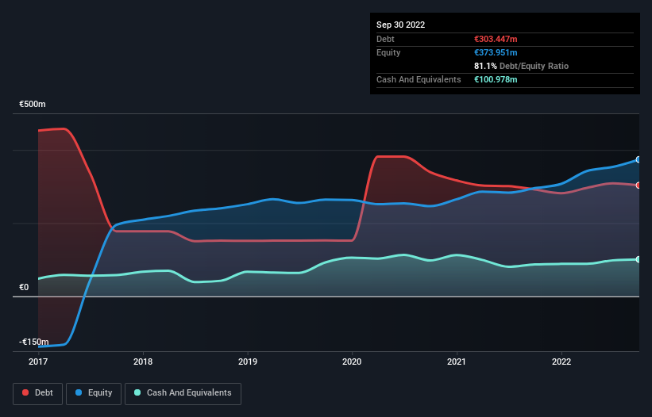
Task: Click the Sep 30 2022 tooltip date
Action: (x=400, y=25)
